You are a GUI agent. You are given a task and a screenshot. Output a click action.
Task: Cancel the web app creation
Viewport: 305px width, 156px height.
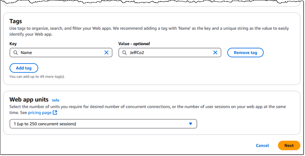point(262,145)
